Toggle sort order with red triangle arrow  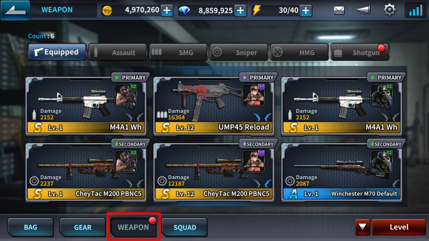point(362,227)
